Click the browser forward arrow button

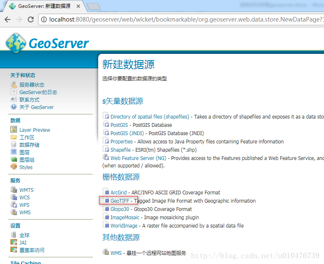tap(19, 19)
